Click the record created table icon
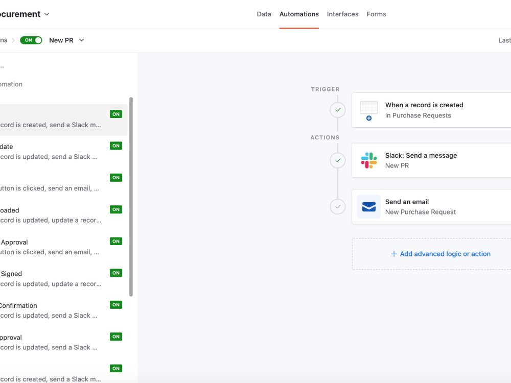 click(x=369, y=110)
